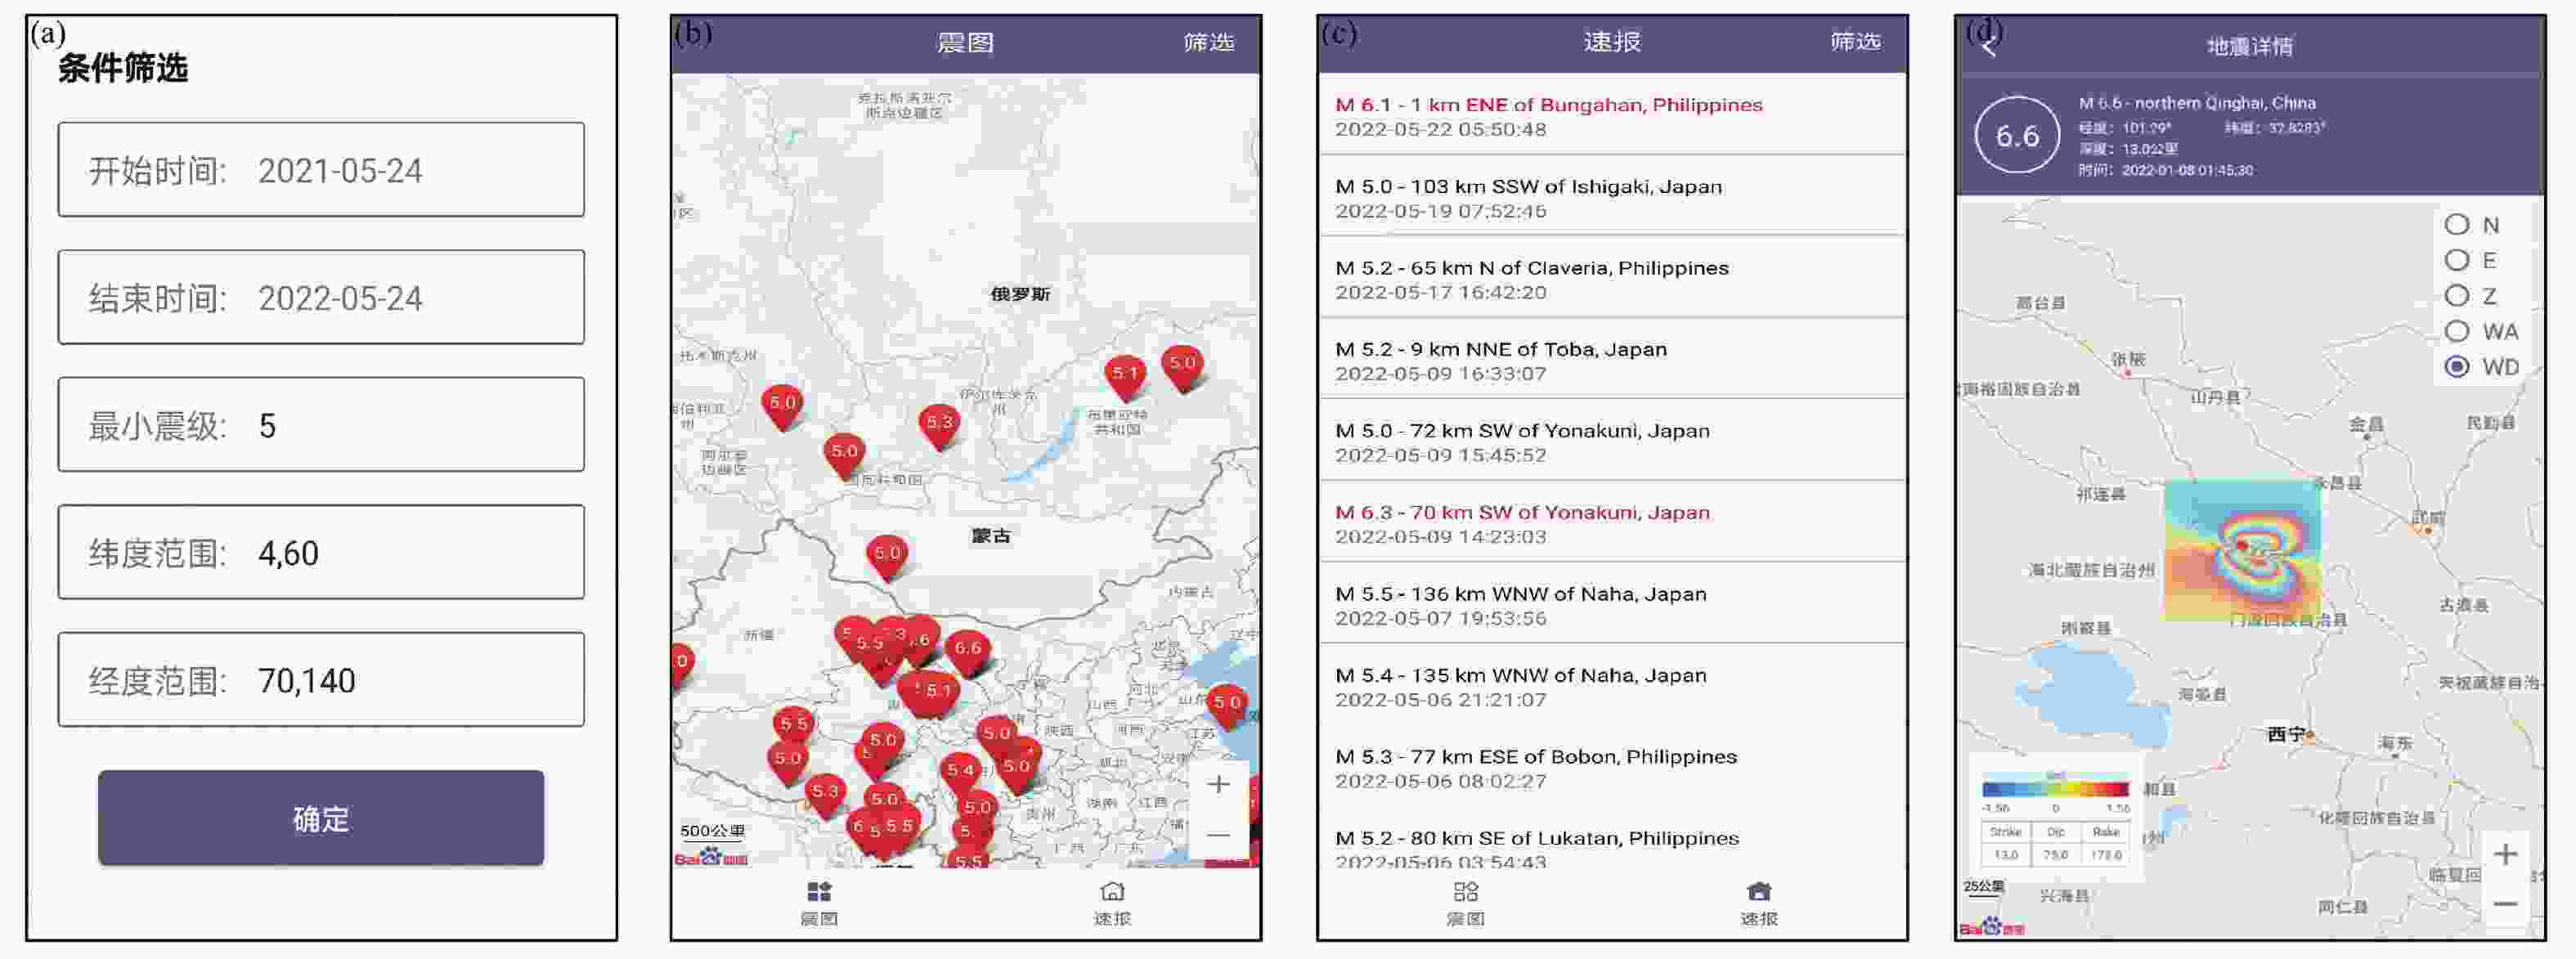This screenshot has height=959, width=2576.
Task: Open M 6.3 70 km SW of Yonakuni
Action: pos(1612,523)
